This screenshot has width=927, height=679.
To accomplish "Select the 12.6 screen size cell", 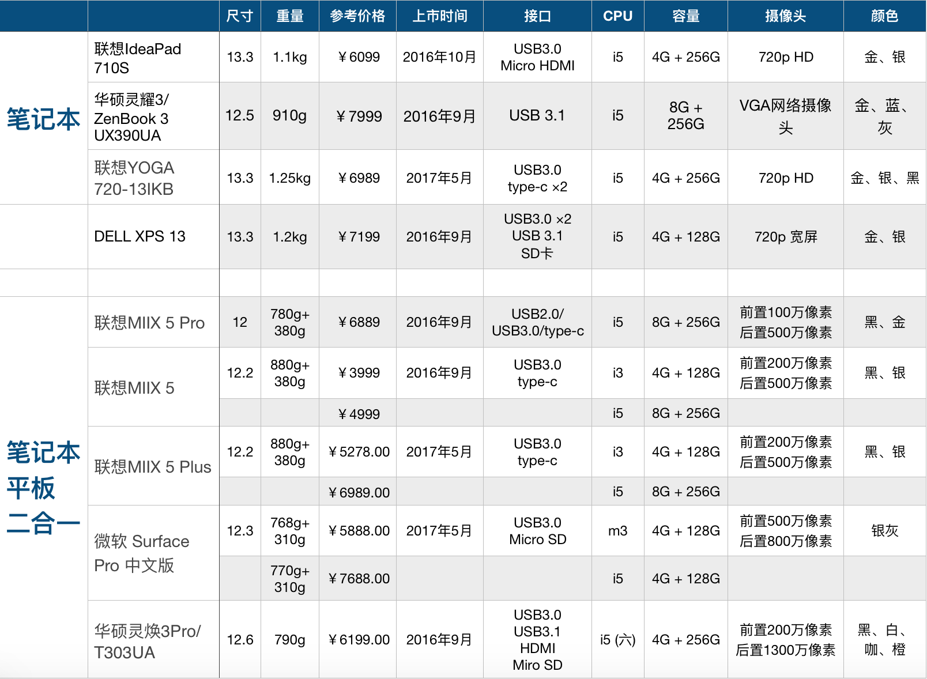I will pos(240,640).
